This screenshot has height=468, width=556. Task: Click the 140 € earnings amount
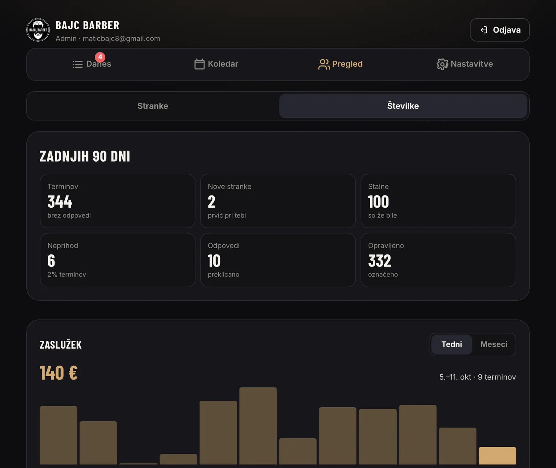59,373
